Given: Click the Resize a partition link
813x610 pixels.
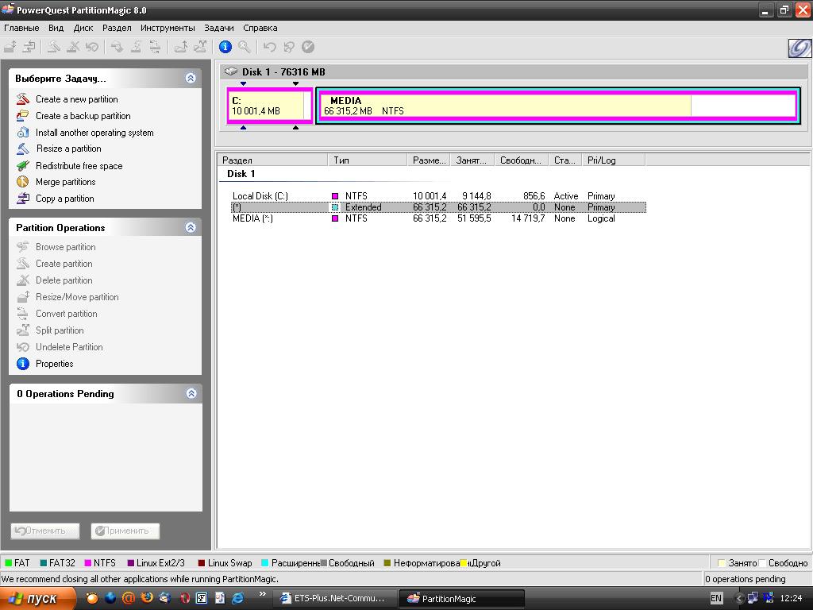Looking at the screenshot, I should point(68,149).
